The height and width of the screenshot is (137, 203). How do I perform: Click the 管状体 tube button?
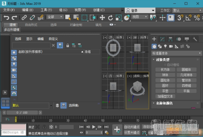pos(186,80)
